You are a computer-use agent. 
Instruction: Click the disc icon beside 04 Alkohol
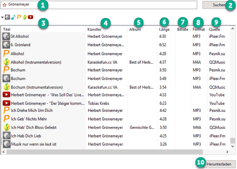(6, 36)
